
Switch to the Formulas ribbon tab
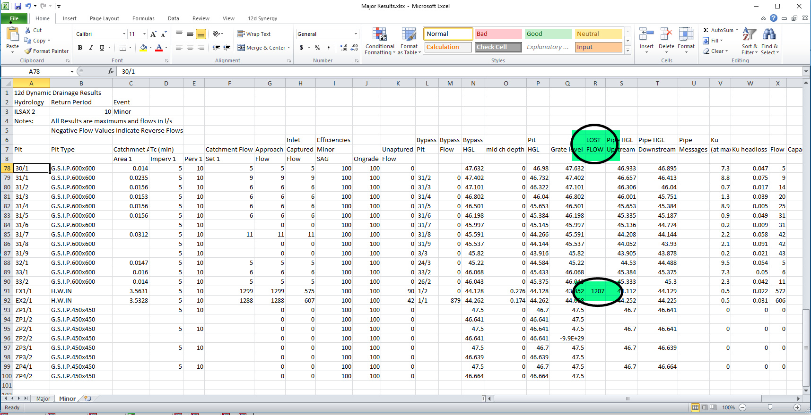(143, 18)
